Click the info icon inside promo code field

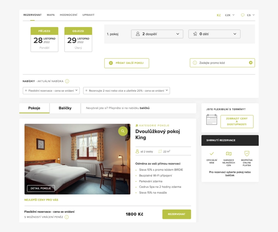(x=195, y=63)
